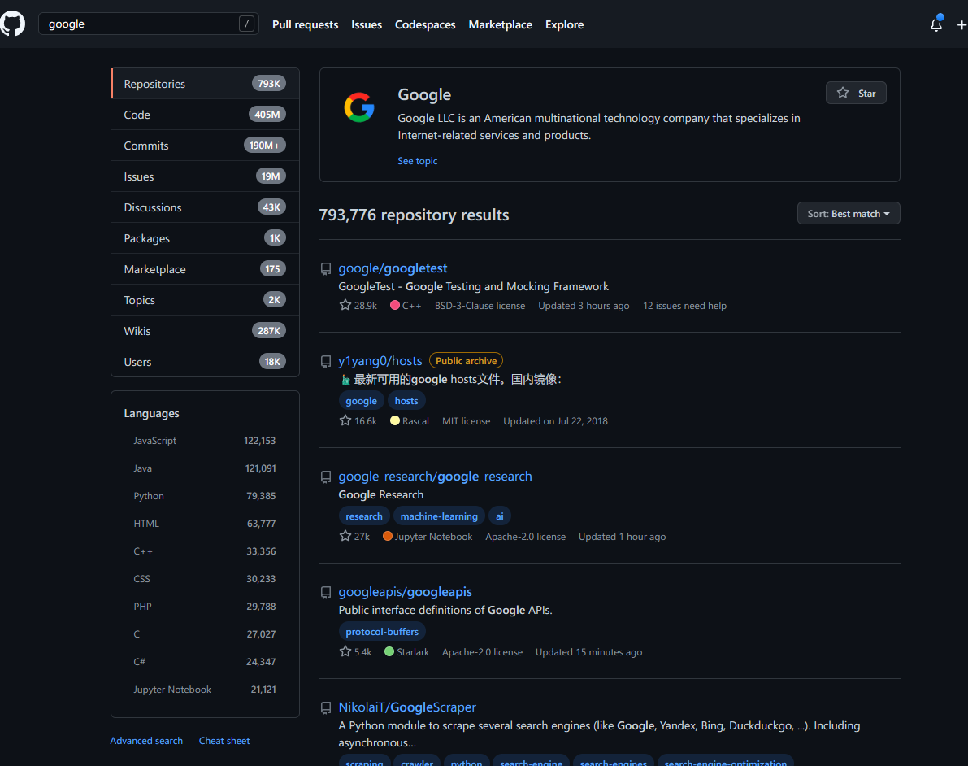The height and width of the screenshot is (766, 968).
Task: Filter results by Jupyter Notebook language
Action: [x=205, y=690]
